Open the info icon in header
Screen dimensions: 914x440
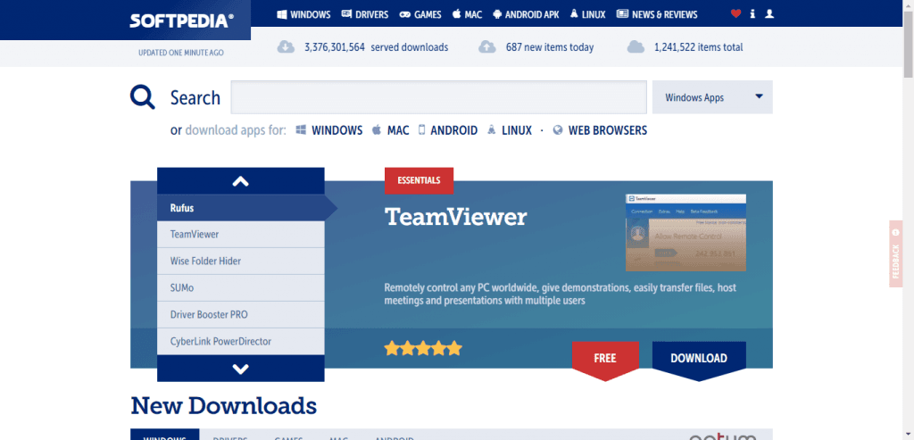pos(752,14)
